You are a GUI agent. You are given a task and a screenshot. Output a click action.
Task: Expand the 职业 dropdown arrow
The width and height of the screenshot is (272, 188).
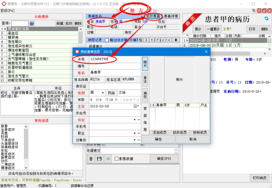135,133
